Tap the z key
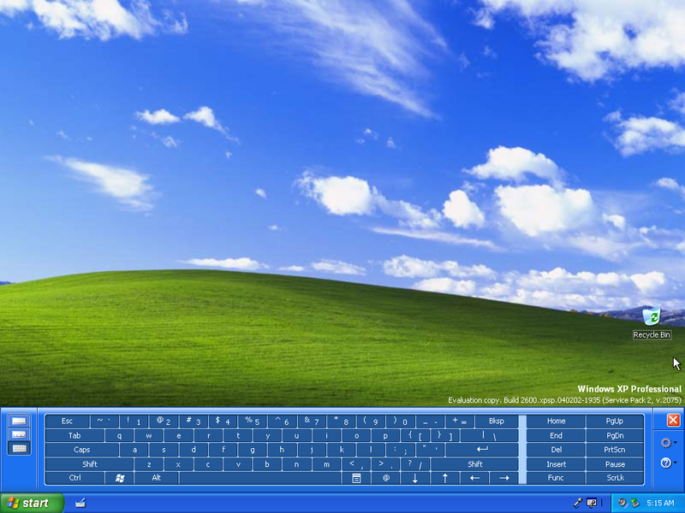 pyautogui.click(x=148, y=464)
